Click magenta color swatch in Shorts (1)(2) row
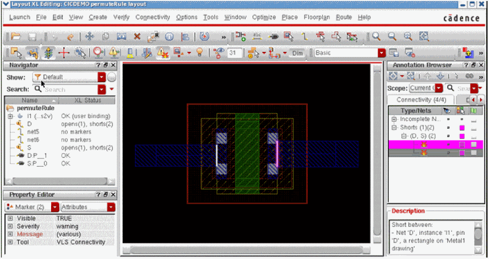The image size is (489, 259). 462,128
